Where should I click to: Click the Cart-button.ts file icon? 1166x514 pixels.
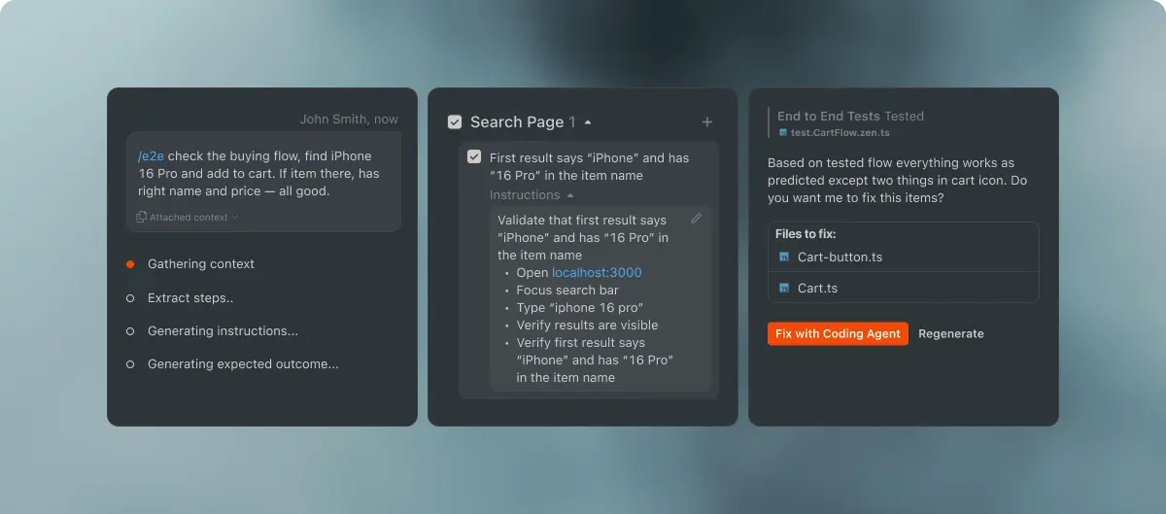(x=784, y=257)
